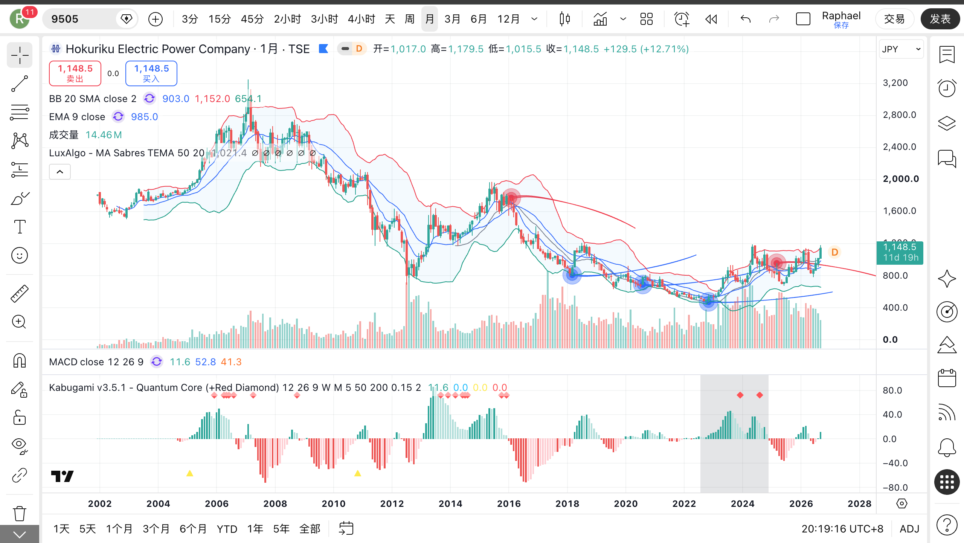Open the indicators menu
Screen dimensions: 964x543
tap(600, 19)
